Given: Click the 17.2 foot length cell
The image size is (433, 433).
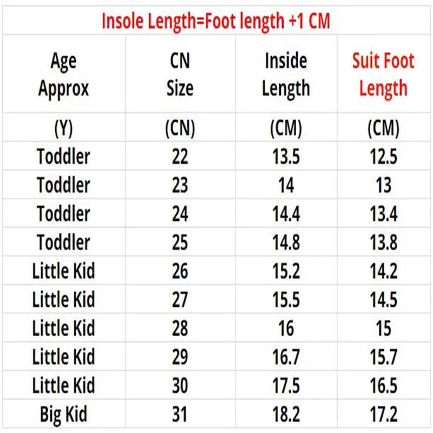Looking at the screenshot, I should point(383,415).
